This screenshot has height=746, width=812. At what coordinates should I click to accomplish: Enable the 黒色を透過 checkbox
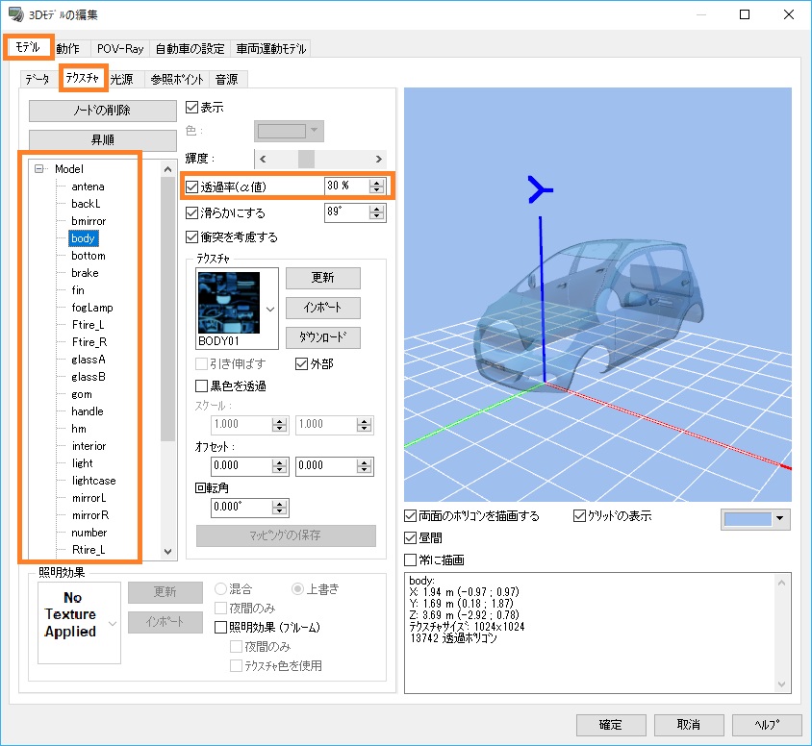tap(202, 386)
